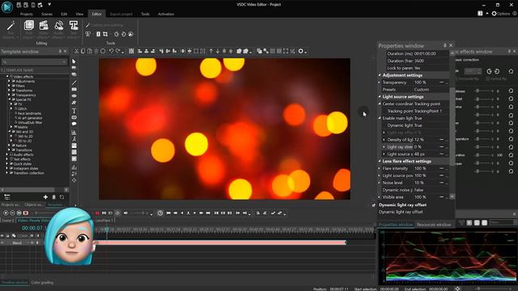This screenshot has height=291, width=518.
Task: Click the crop tool icon in Tools group
Action: pos(105,34)
